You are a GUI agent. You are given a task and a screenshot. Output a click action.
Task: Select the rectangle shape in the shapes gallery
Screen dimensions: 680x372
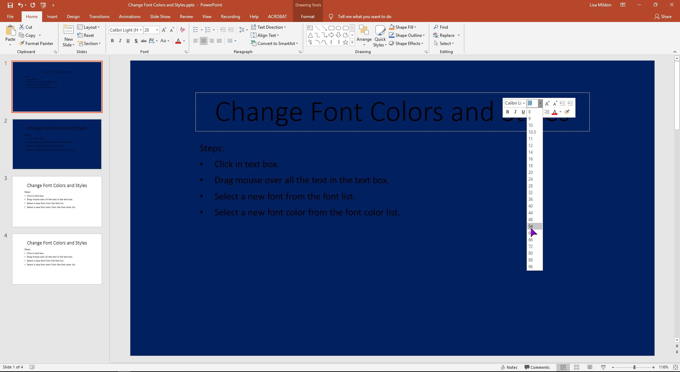(331, 28)
